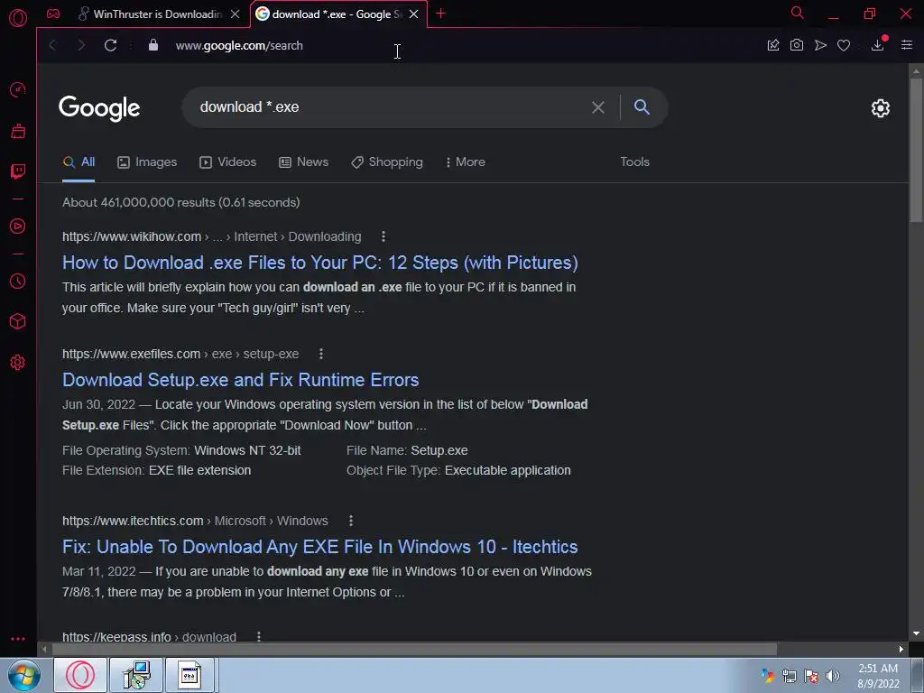The width and height of the screenshot is (924, 693).
Task: Expand the More search options
Action: [x=466, y=162]
